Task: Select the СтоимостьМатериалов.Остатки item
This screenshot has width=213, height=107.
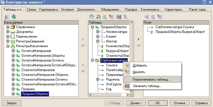Action: 44,79
